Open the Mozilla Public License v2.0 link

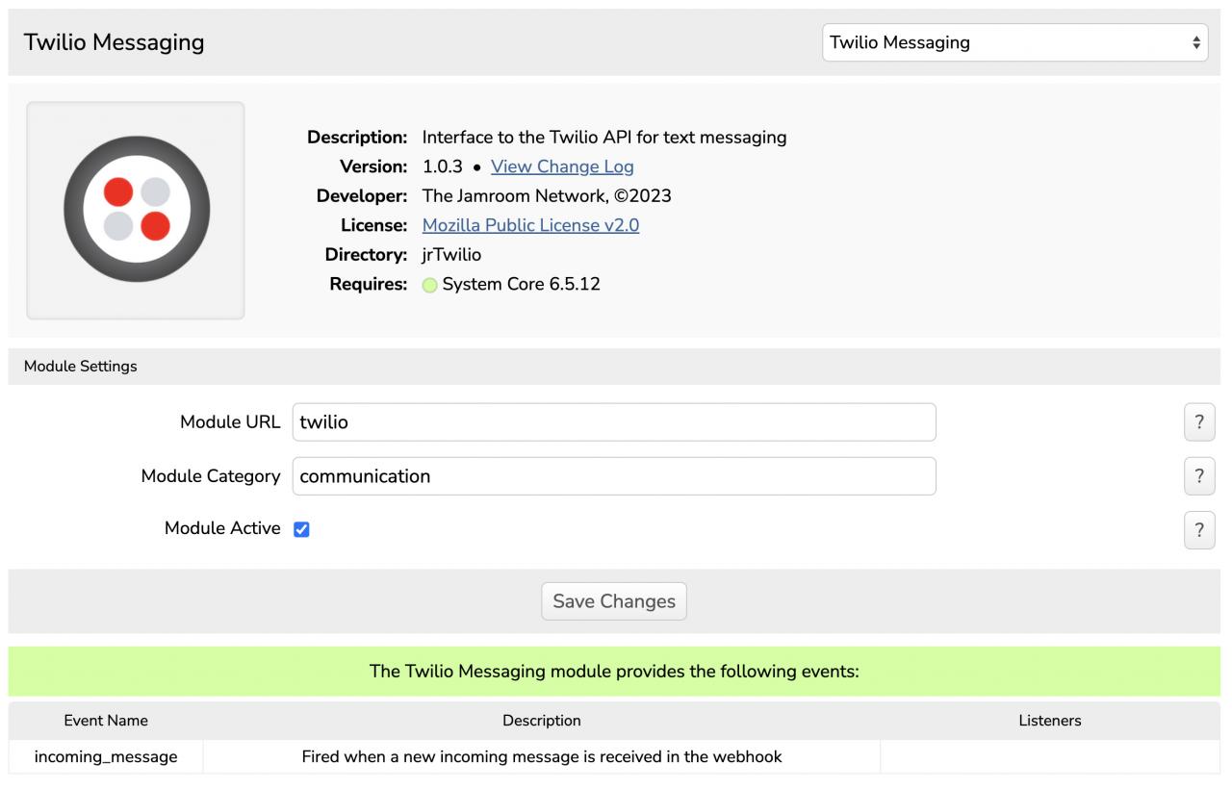[530, 225]
